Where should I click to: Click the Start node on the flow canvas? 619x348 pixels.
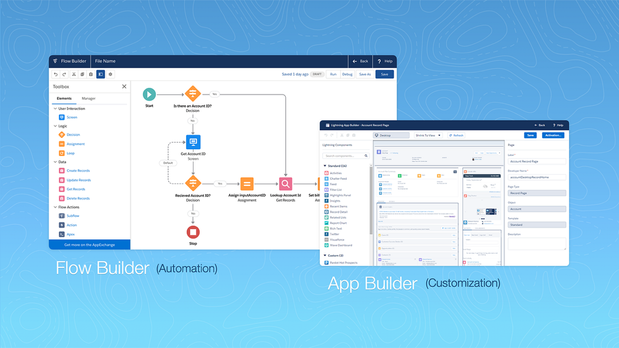149,94
